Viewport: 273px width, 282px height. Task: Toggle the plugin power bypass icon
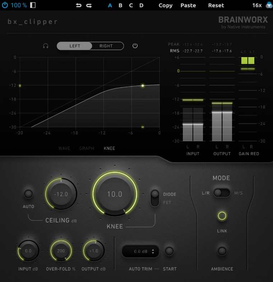click(x=5, y=5)
